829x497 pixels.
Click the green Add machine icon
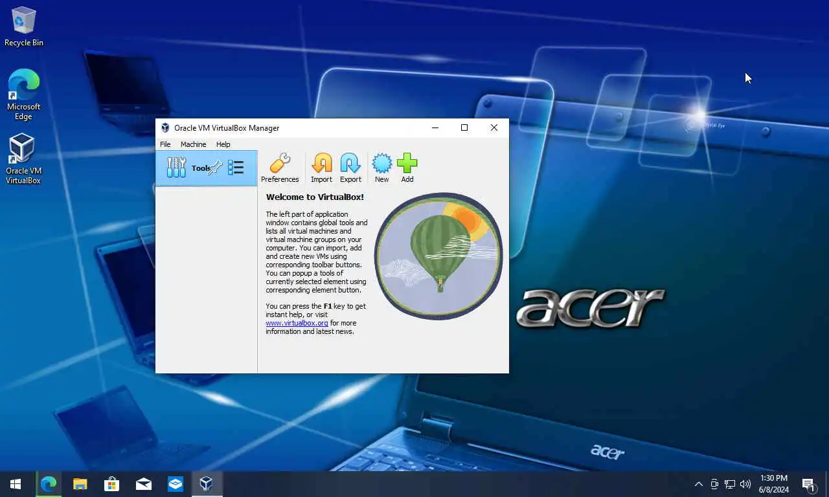(407, 168)
